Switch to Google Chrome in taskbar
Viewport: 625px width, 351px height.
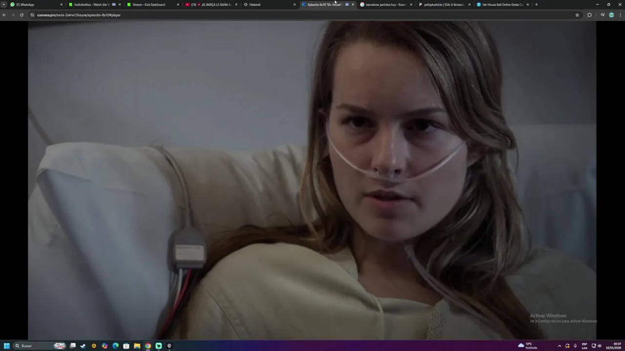147,346
